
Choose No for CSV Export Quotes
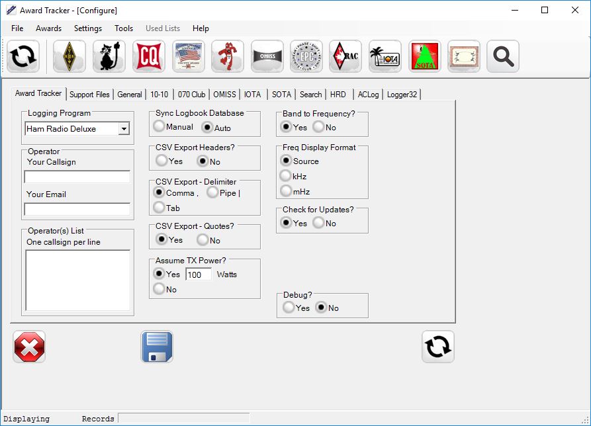[209, 240]
